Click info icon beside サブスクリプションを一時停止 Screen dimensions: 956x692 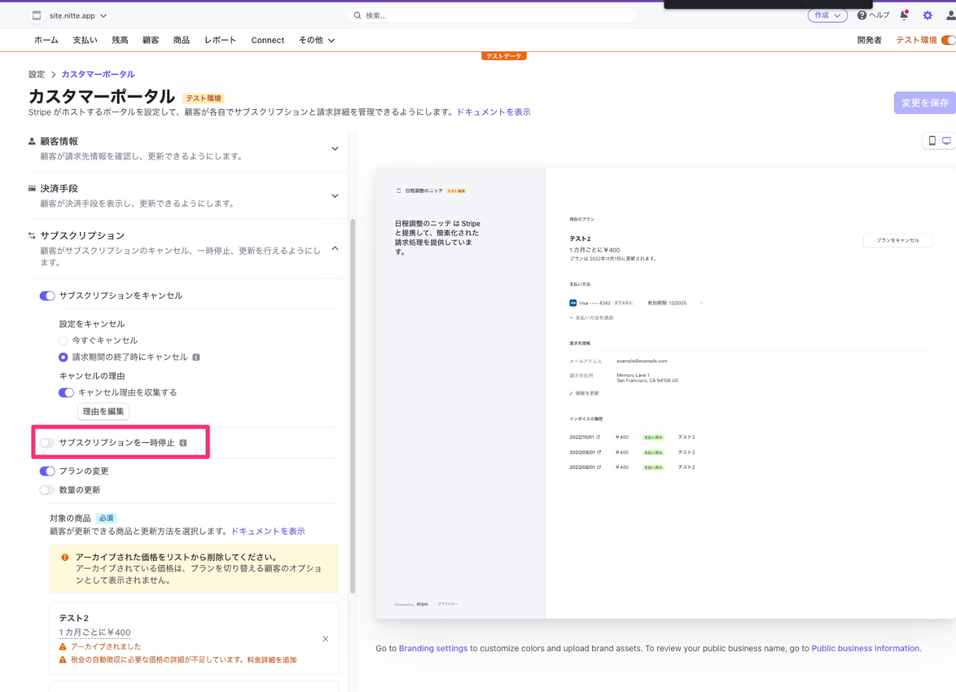point(183,443)
